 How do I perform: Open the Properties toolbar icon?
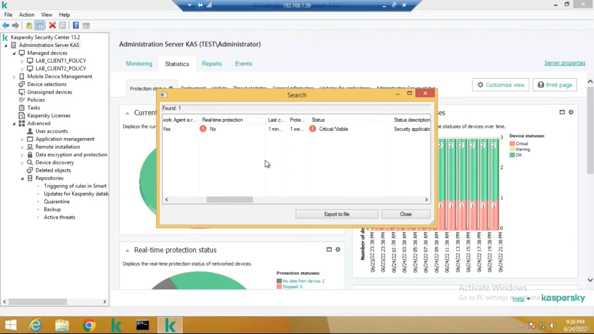point(63,26)
